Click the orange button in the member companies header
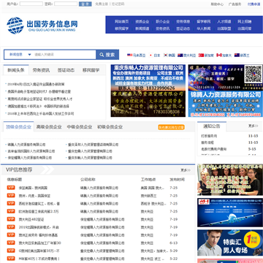The height and width of the screenshot is (263, 263). click(171, 127)
